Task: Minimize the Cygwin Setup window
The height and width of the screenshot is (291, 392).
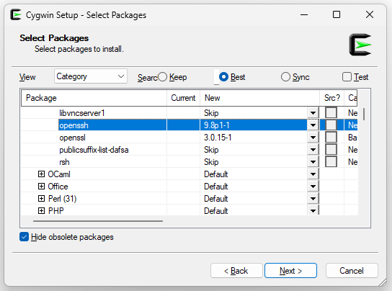Action: pyautogui.click(x=304, y=14)
